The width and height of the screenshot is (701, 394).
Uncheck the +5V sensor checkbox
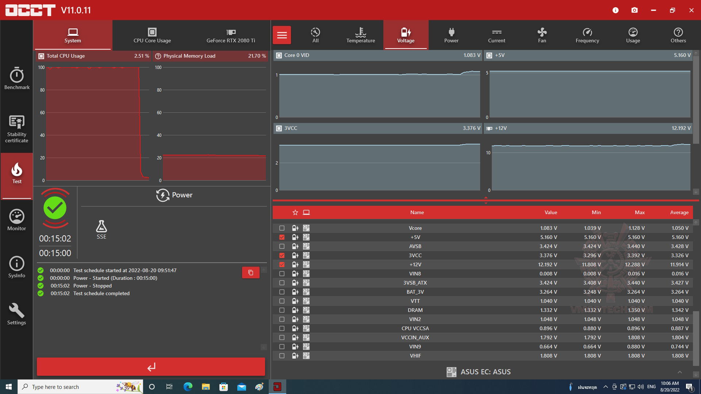282,237
